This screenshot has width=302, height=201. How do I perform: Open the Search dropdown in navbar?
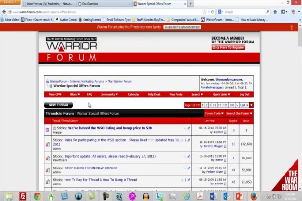click(197, 94)
